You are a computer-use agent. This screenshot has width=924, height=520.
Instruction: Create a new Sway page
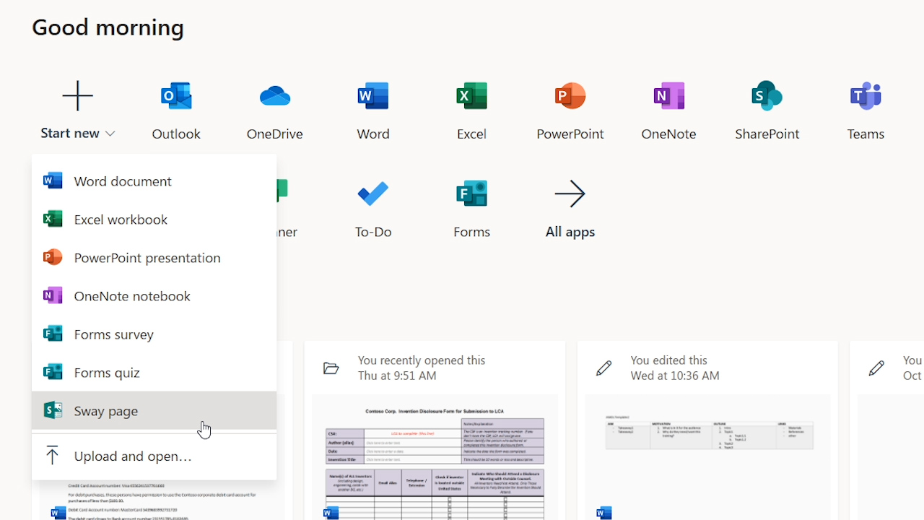[154, 410]
